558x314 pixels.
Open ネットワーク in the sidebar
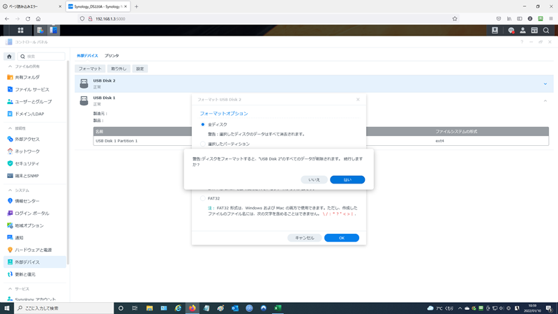coord(35,151)
